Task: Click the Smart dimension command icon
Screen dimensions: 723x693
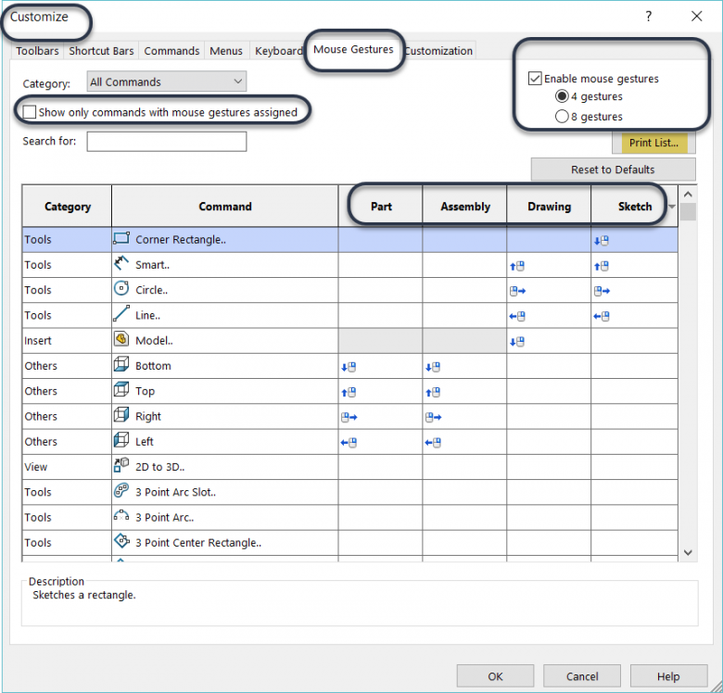Action: tap(121, 263)
